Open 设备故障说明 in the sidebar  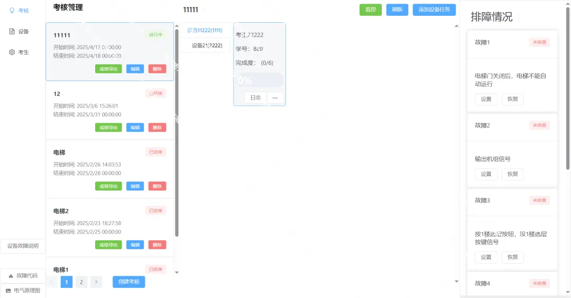pos(23,246)
